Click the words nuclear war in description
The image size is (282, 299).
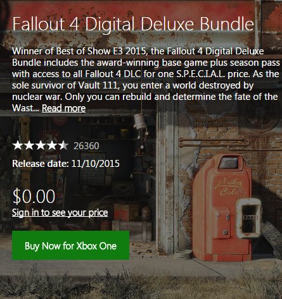(x=37, y=97)
